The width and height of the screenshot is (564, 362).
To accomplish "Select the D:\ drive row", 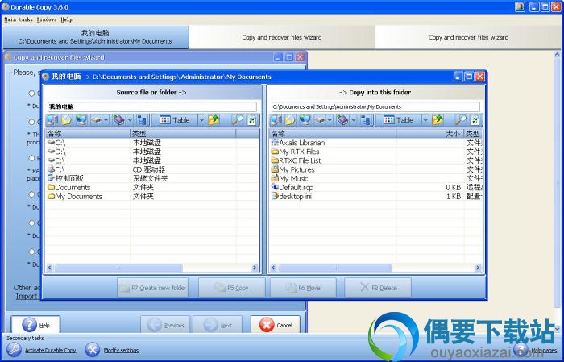I will pos(151,152).
